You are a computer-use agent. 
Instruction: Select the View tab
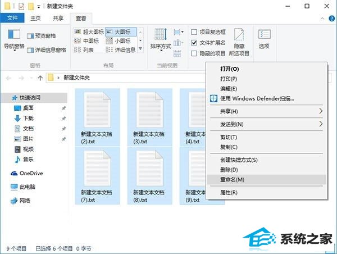click(x=81, y=19)
